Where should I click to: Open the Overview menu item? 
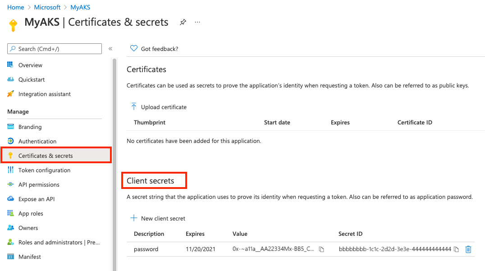coord(30,65)
